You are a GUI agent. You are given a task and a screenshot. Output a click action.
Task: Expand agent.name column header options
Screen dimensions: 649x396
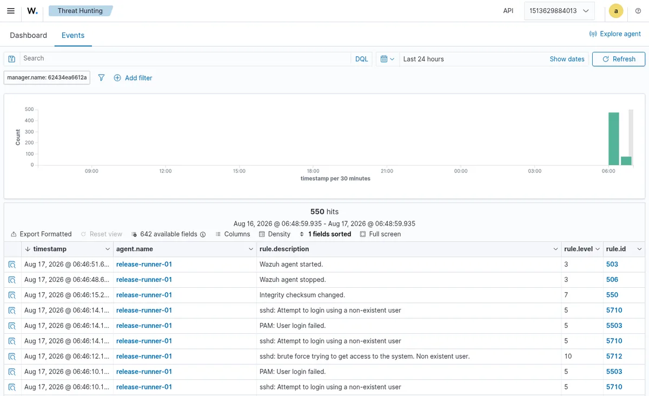coord(251,249)
